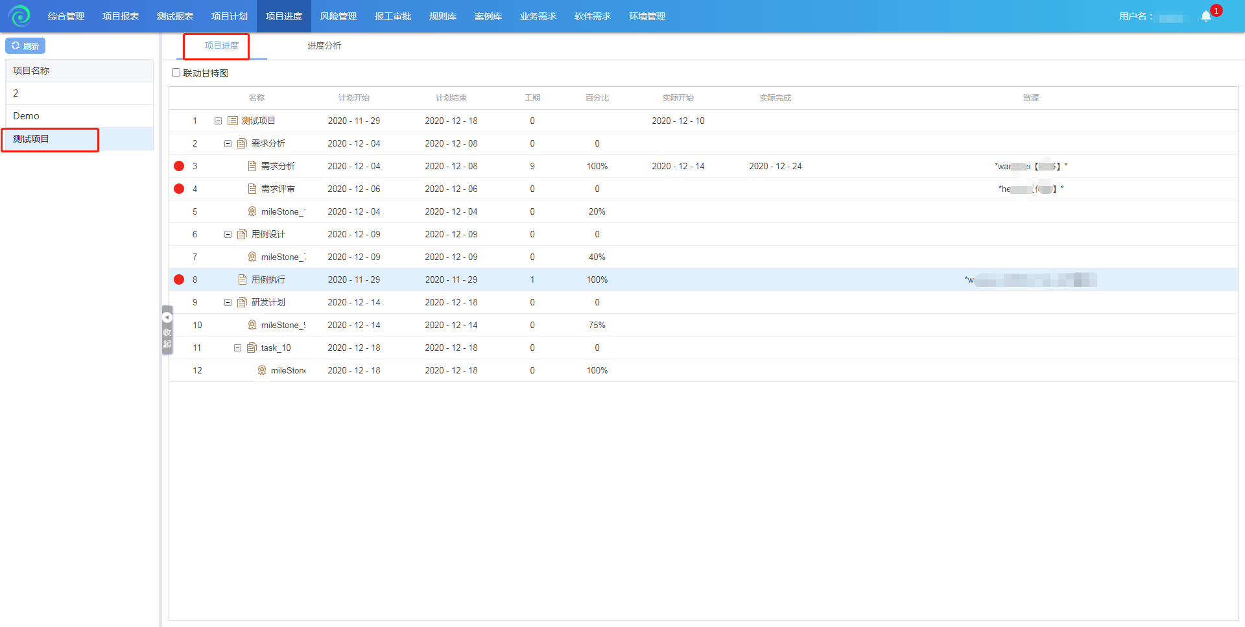Click the red status dot in row 8

[x=179, y=279]
